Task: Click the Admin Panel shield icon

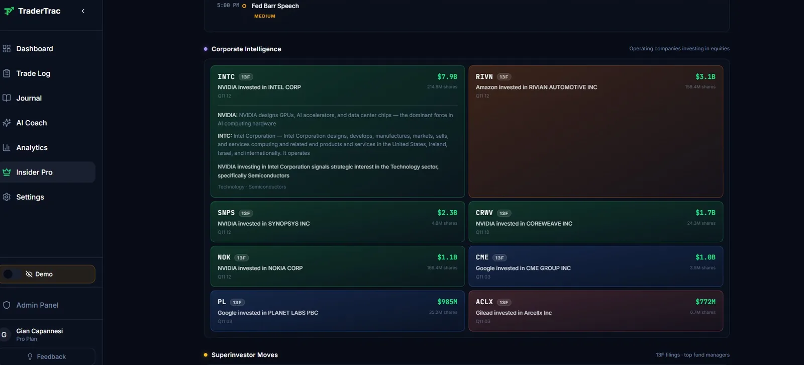Action: pos(7,305)
